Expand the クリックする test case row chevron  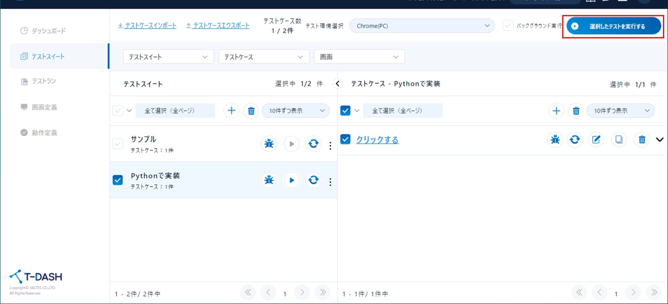(659, 140)
